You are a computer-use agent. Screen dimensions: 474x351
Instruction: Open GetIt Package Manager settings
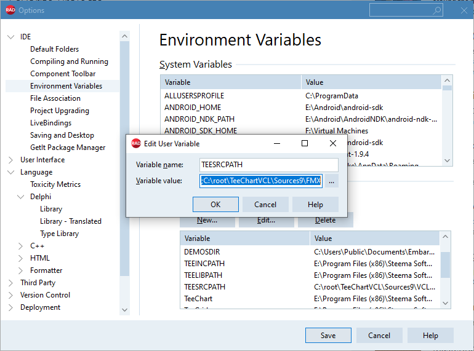click(x=68, y=148)
